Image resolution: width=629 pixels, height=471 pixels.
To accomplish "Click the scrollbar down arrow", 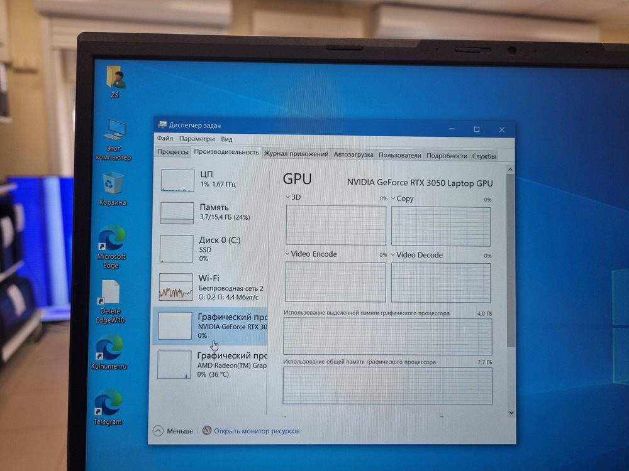I will pos(511,413).
